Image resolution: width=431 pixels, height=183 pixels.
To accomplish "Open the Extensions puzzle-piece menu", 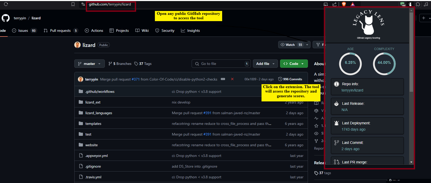I will (x=418, y=4).
